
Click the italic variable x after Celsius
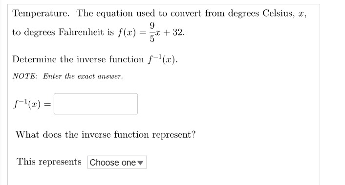point(301,14)
